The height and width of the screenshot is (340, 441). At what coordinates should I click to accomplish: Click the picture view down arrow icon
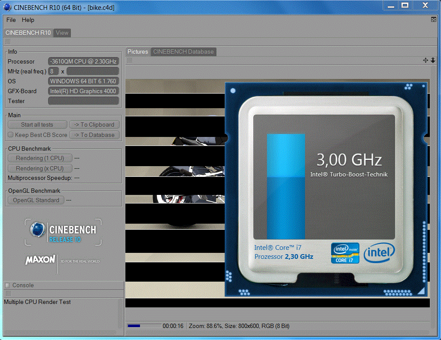click(x=433, y=60)
